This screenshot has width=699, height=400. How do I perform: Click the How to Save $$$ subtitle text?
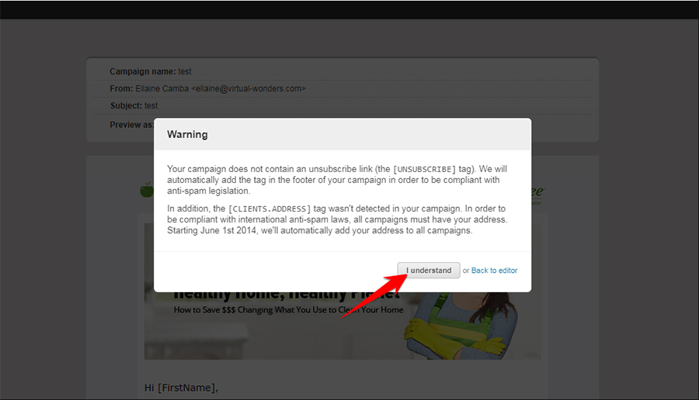pyautogui.click(x=288, y=309)
